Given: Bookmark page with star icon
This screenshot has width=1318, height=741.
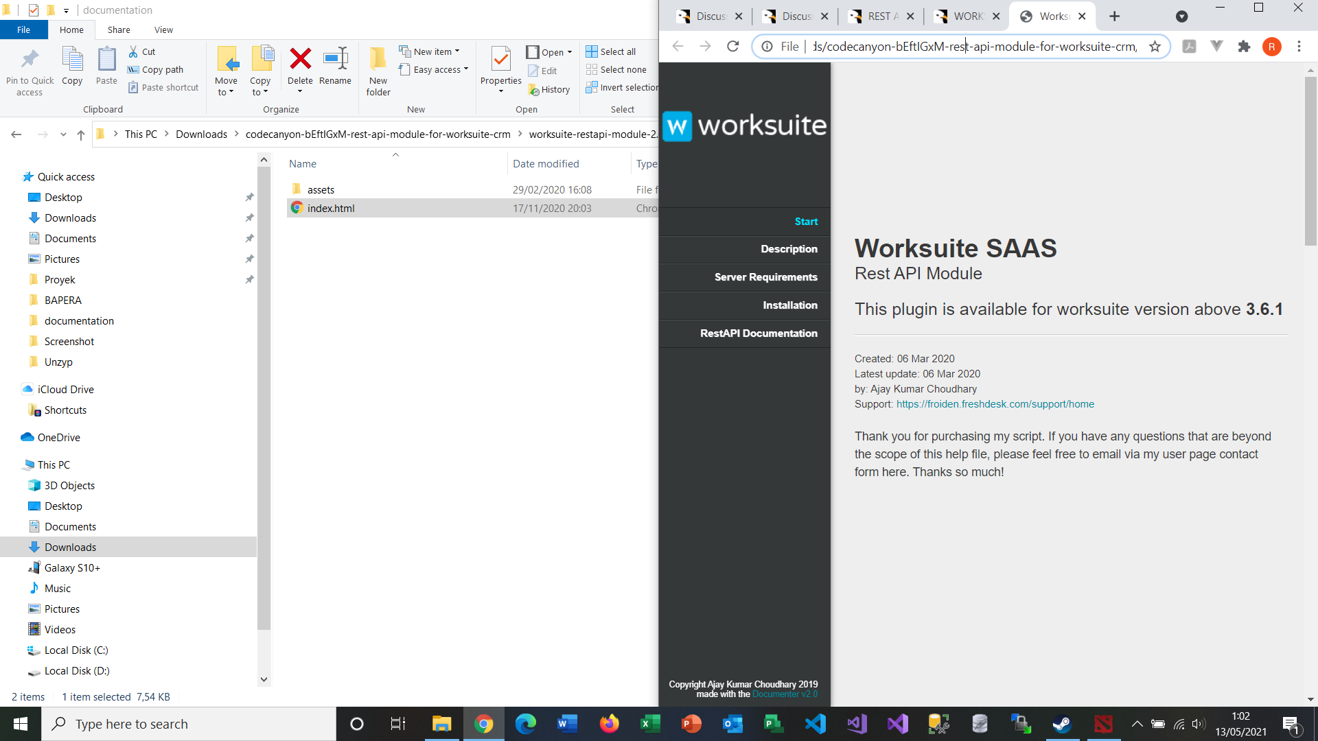Looking at the screenshot, I should point(1155,47).
